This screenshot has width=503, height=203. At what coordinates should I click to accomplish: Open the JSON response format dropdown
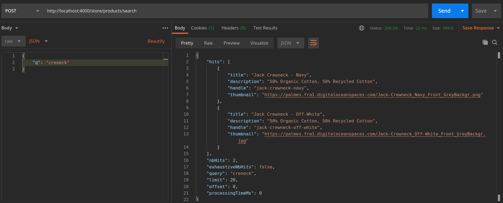290,43
